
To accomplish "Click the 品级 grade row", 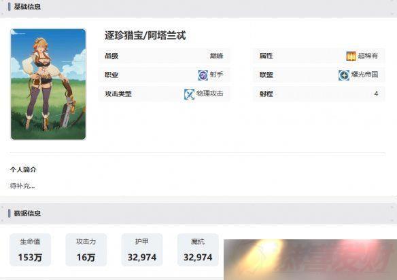I will 164,56.
